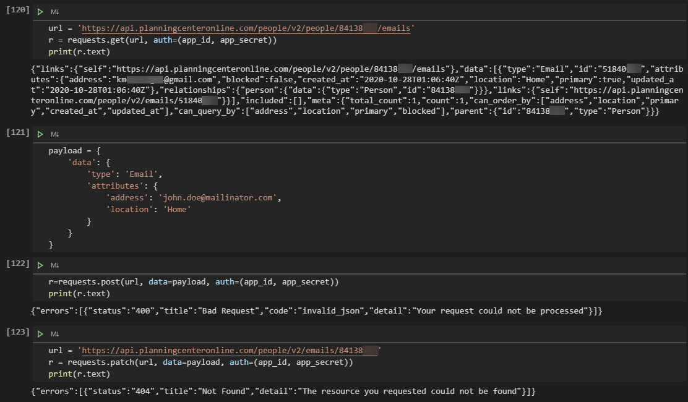Open the people emails URL link in cell 120
688x402 pixels.
coord(246,28)
